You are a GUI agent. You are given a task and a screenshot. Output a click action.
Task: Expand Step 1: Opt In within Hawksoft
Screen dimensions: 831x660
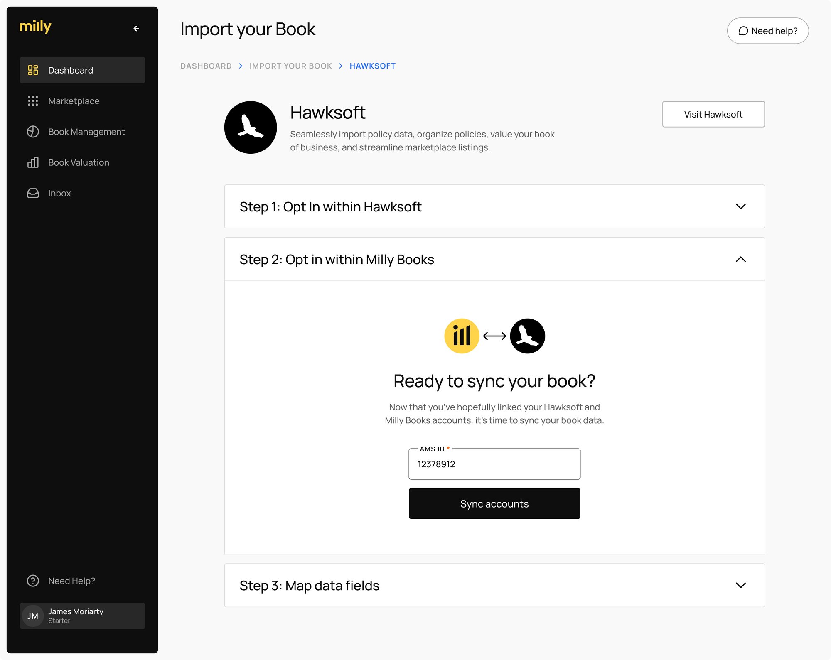tap(740, 206)
